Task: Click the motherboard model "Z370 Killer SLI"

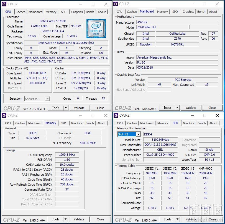Action: coord(162,27)
